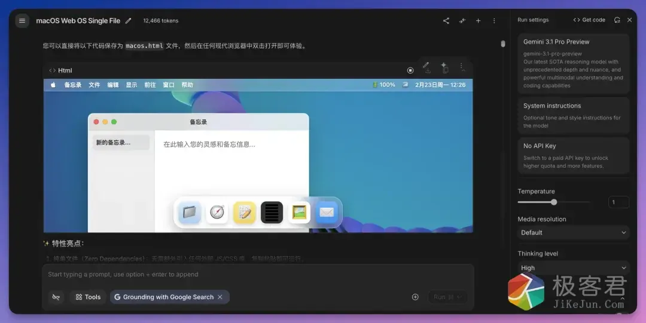Open the 显示 menu
Screen dimensions: 646x323
(x=132, y=85)
